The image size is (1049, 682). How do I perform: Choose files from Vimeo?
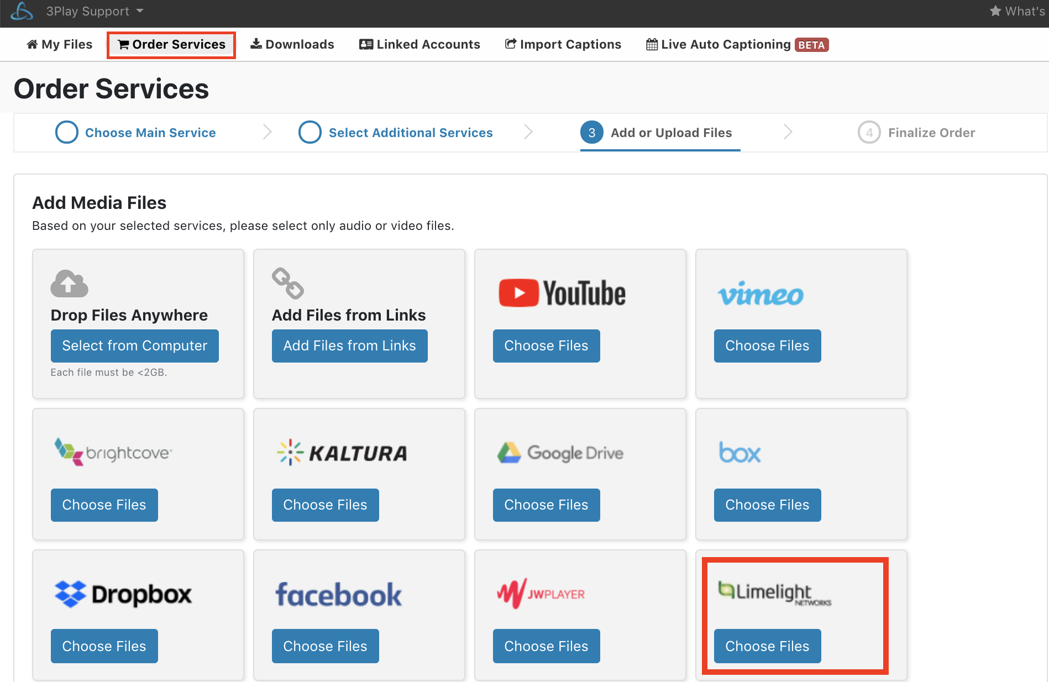[768, 346]
